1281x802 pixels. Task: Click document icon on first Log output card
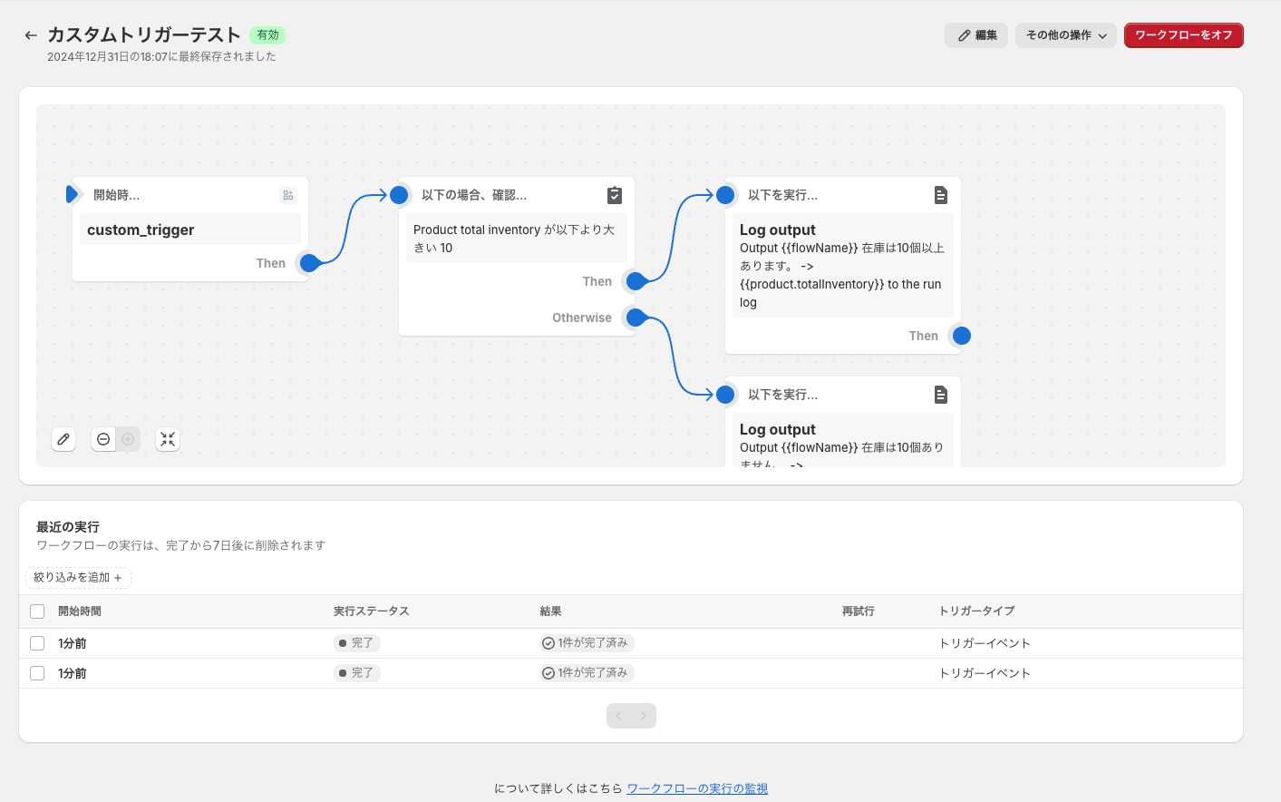click(x=941, y=195)
